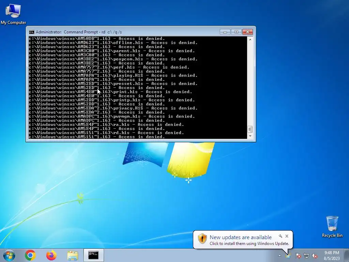349x262 pixels.
Task: Click the peopcom.h1s access denied line
Action: pyautogui.click(x=113, y=59)
